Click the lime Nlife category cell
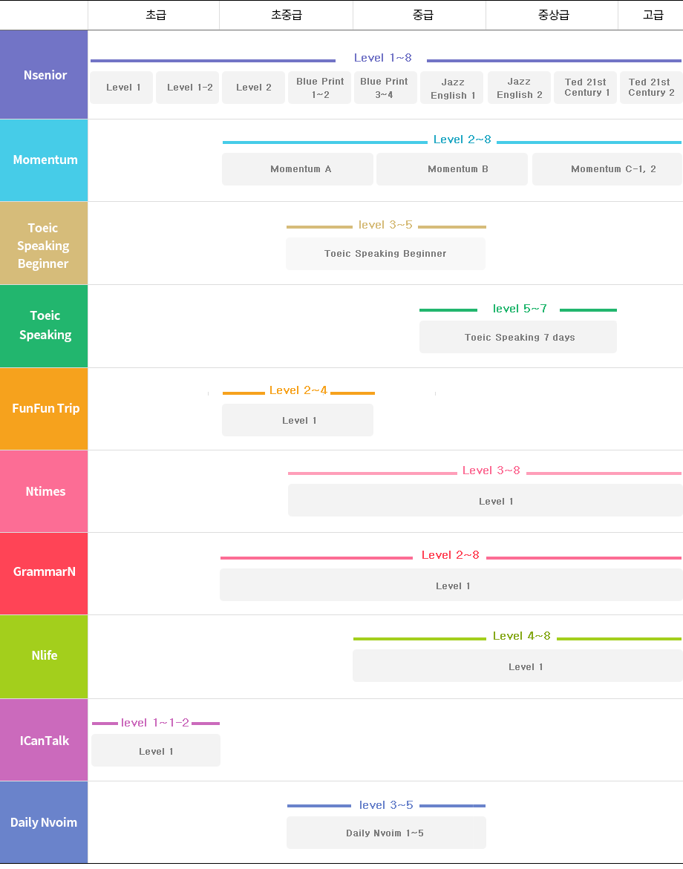Viewport: 683px width, 869px height. click(44, 657)
